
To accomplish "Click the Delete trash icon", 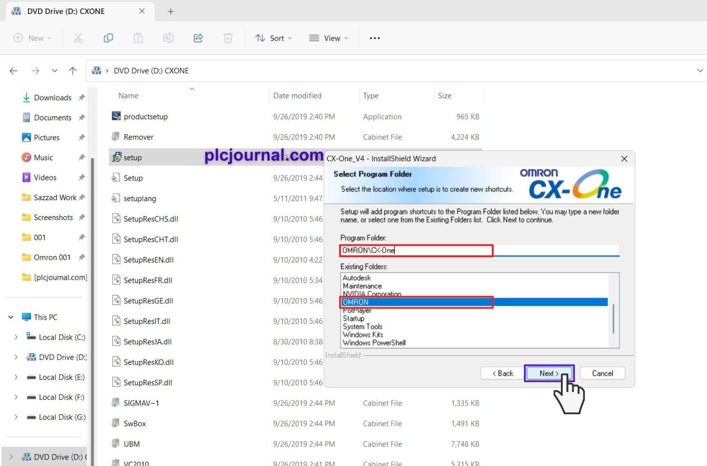I will 228,38.
